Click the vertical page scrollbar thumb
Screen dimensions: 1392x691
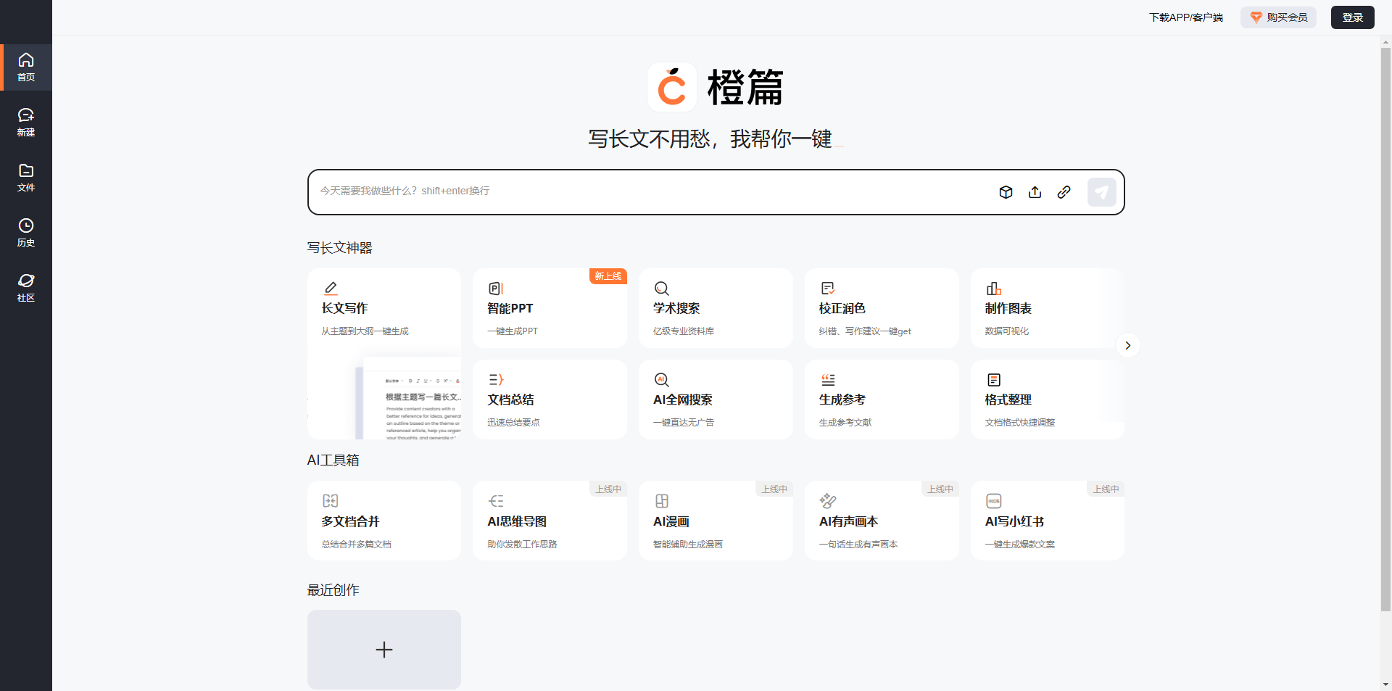pos(1385,330)
